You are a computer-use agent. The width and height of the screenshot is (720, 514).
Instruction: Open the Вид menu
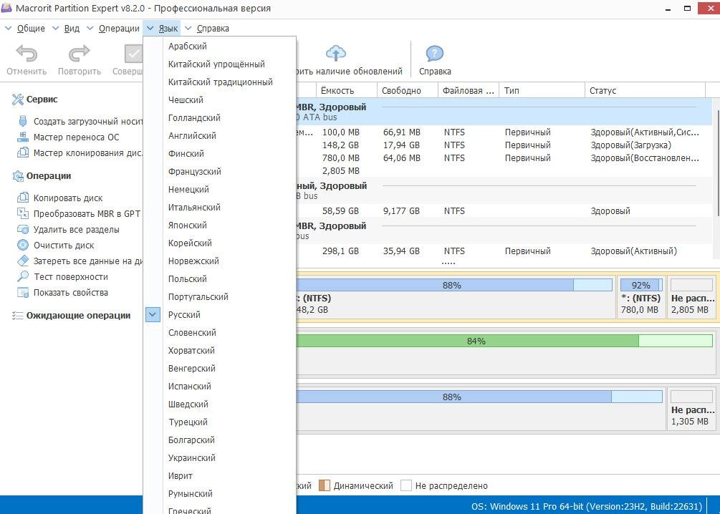[x=72, y=29]
